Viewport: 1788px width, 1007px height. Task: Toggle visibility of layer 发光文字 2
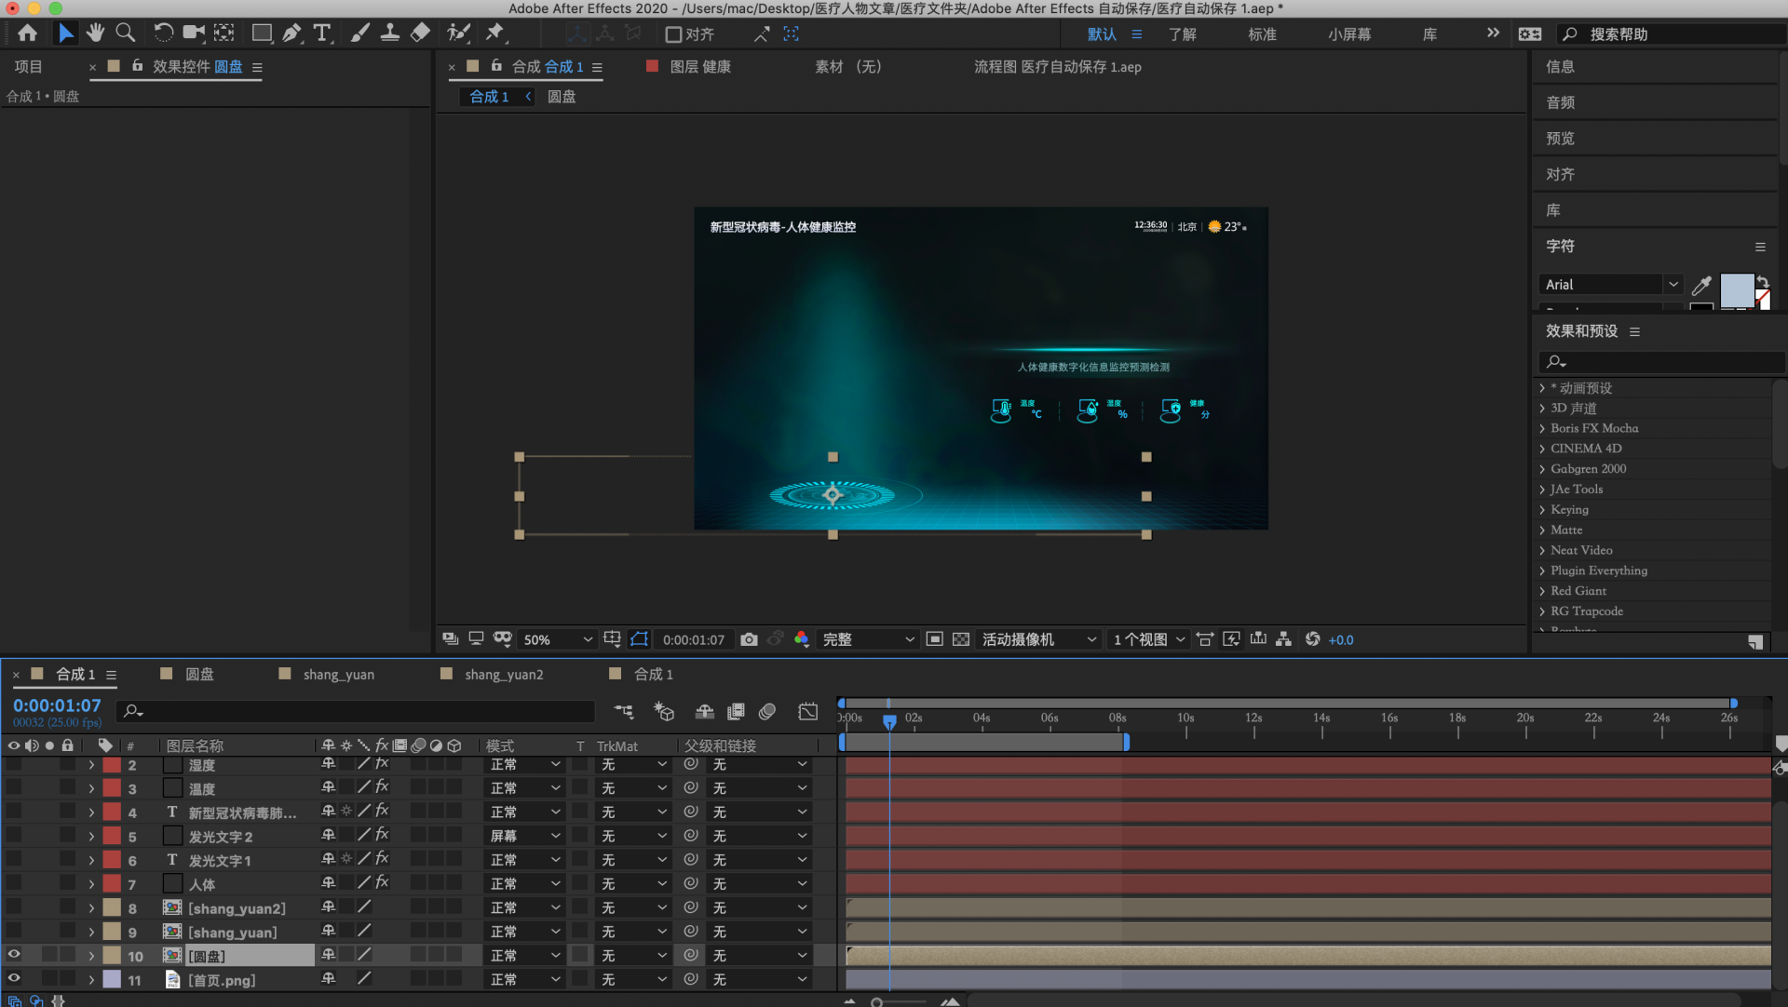14,836
